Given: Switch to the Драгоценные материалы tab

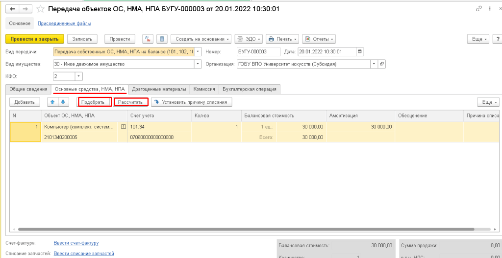Looking at the screenshot, I should (x=159, y=89).
